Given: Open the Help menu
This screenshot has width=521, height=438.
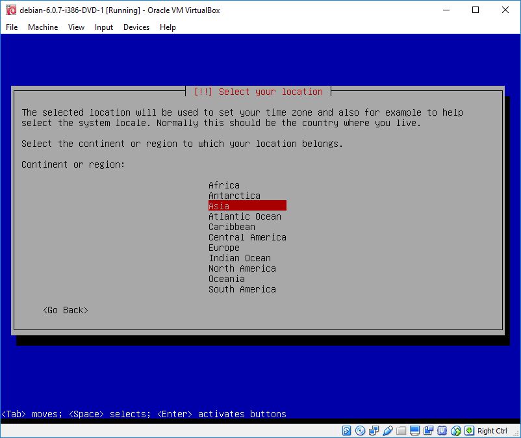Looking at the screenshot, I should click(168, 27).
